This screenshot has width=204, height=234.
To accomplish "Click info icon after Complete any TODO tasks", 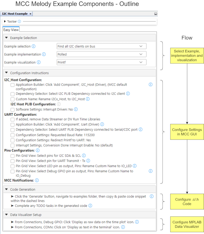I will [x=90, y=206].
